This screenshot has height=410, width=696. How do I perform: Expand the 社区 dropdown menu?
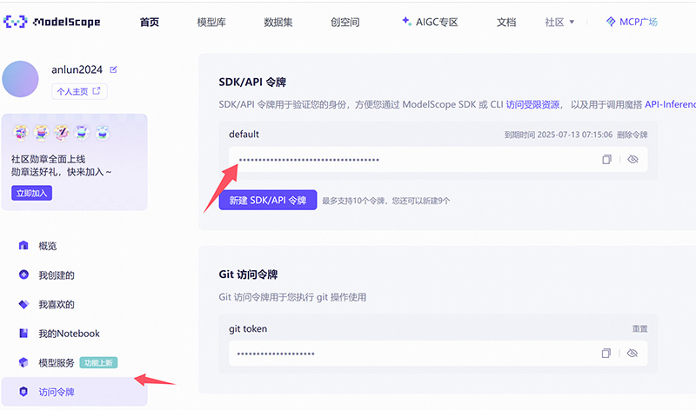(x=559, y=22)
